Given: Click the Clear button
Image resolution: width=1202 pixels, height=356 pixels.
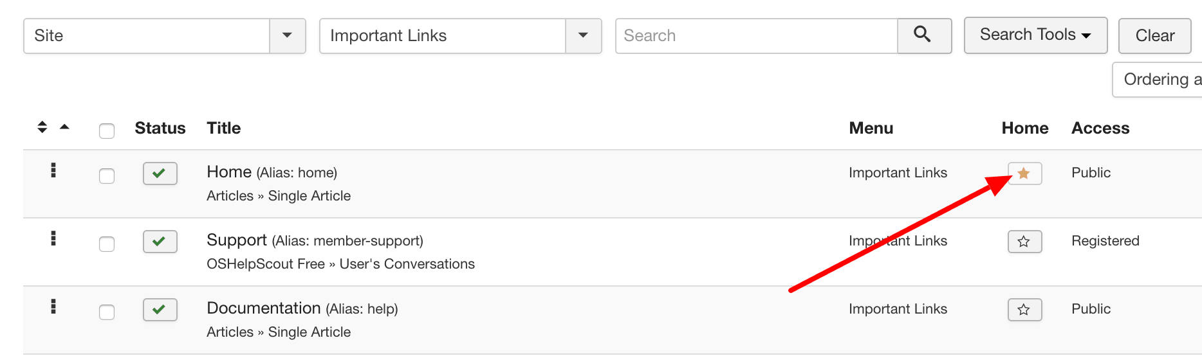Looking at the screenshot, I should (1154, 36).
